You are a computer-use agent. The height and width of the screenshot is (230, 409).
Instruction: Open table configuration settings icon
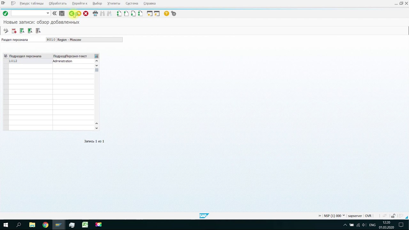tap(96, 56)
